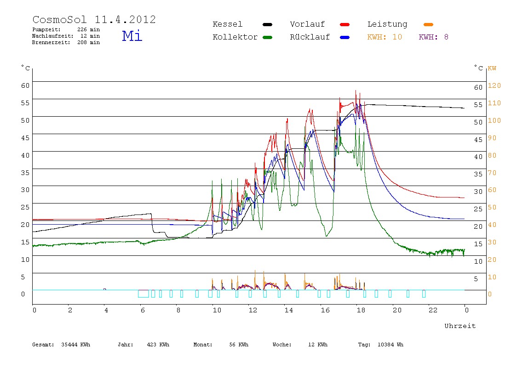Screen dimensions: 528x373
Task: Click the blue Rücklauf legend swatch
Action: point(345,37)
